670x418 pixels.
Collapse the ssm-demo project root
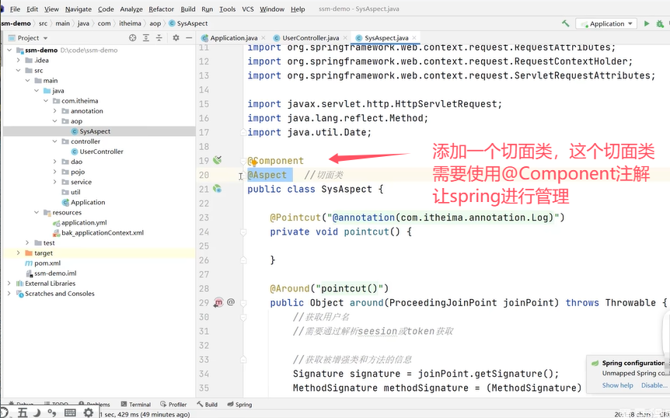(x=9, y=50)
